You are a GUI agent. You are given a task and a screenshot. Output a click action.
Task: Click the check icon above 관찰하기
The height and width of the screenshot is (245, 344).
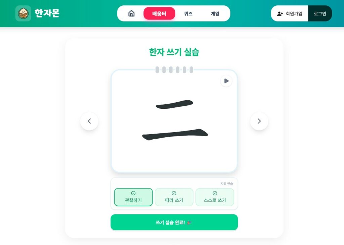coord(133,193)
